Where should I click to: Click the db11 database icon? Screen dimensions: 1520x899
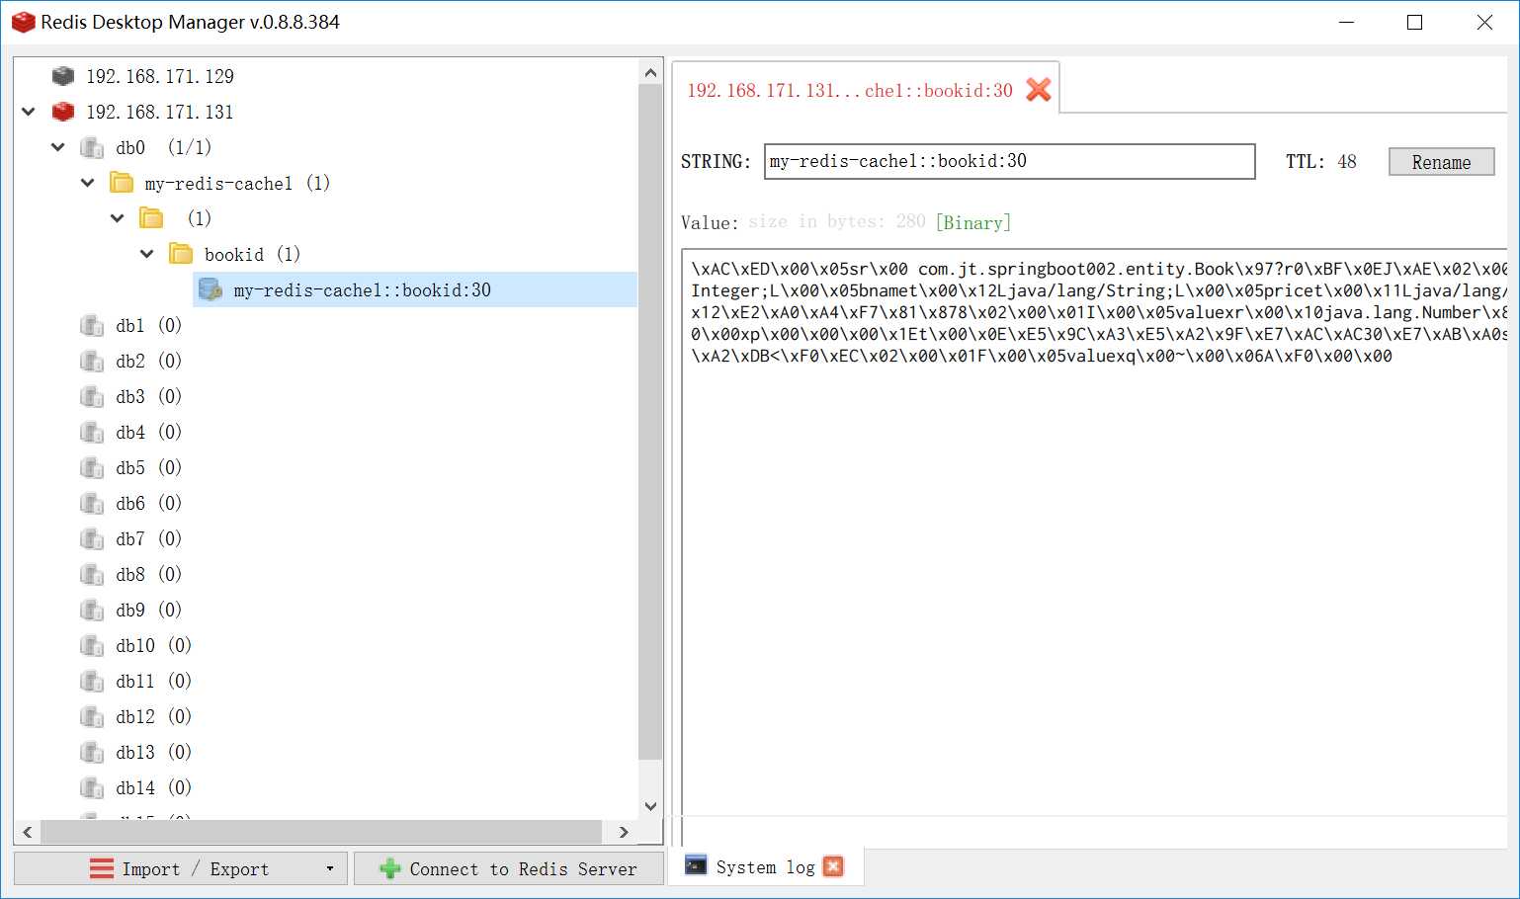(92, 681)
